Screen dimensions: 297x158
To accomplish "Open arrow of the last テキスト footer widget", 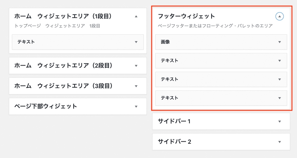I will click(279, 98).
